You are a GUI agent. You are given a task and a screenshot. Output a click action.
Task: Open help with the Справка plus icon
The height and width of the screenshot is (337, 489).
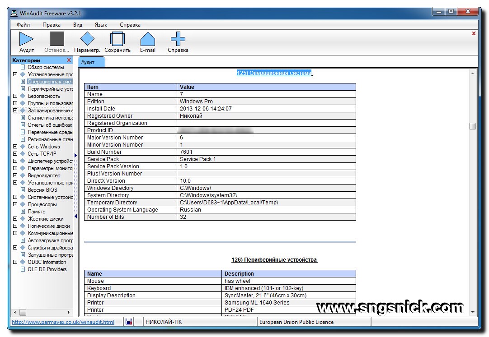point(178,39)
